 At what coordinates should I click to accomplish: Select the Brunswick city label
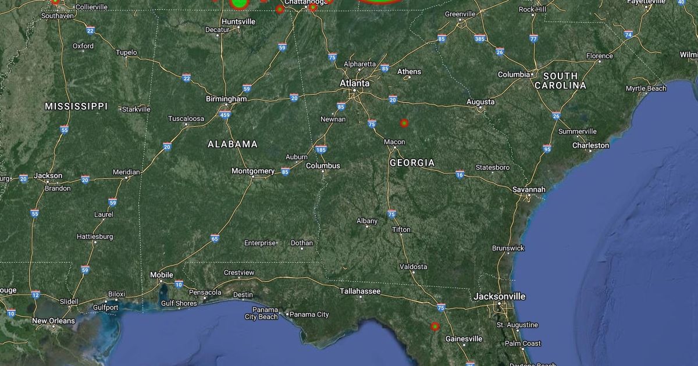508,248
